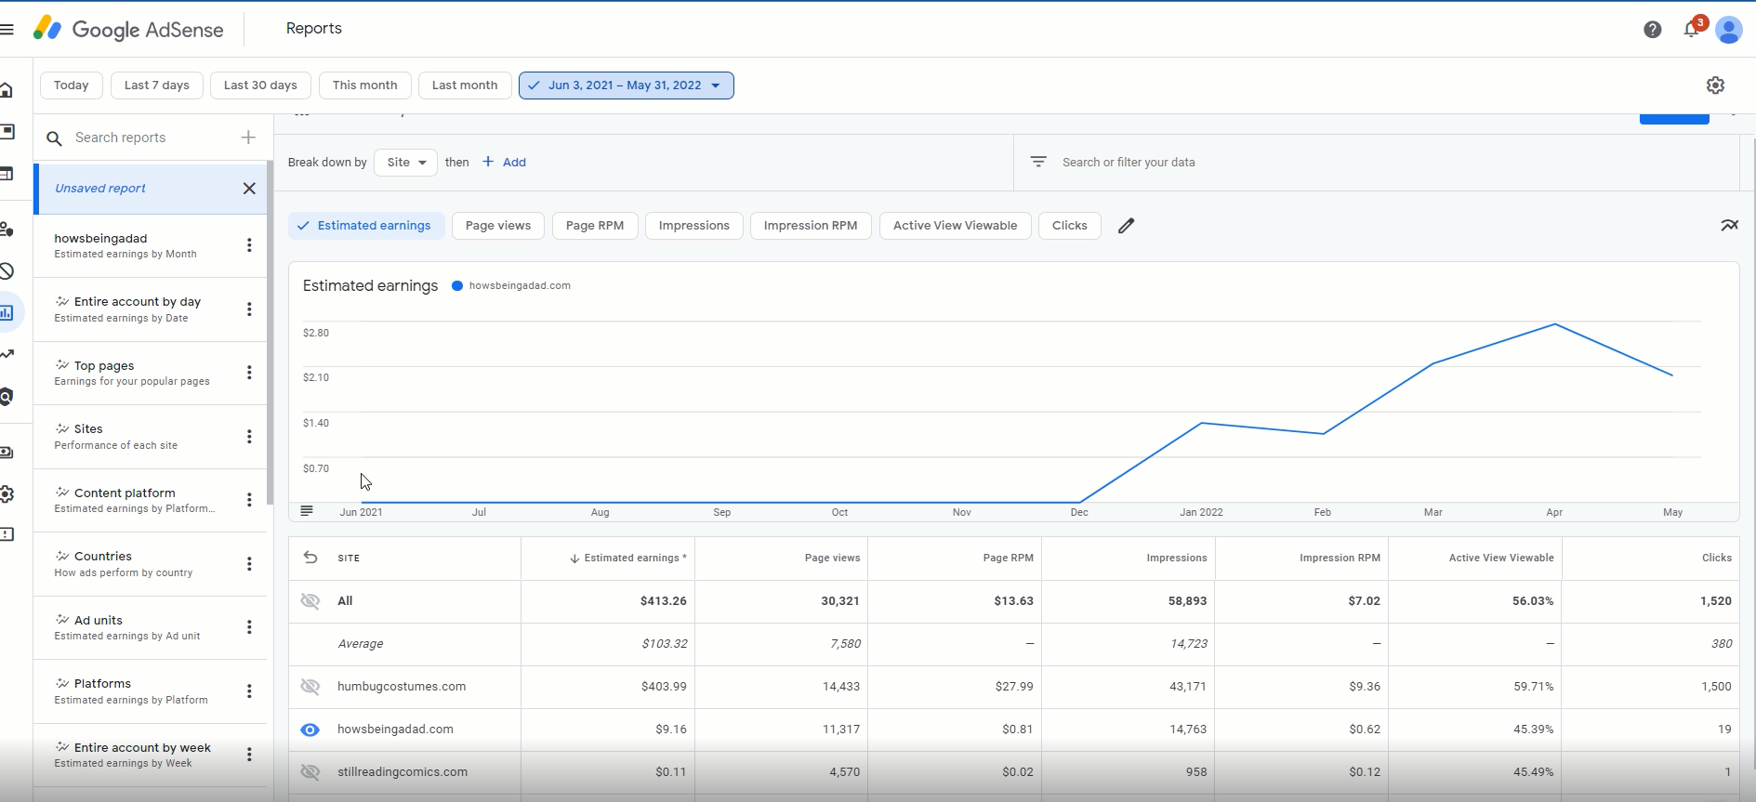Click the filter icon beside the search field
1756x802 pixels.
pyautogui.click(x=1038, y=162)
